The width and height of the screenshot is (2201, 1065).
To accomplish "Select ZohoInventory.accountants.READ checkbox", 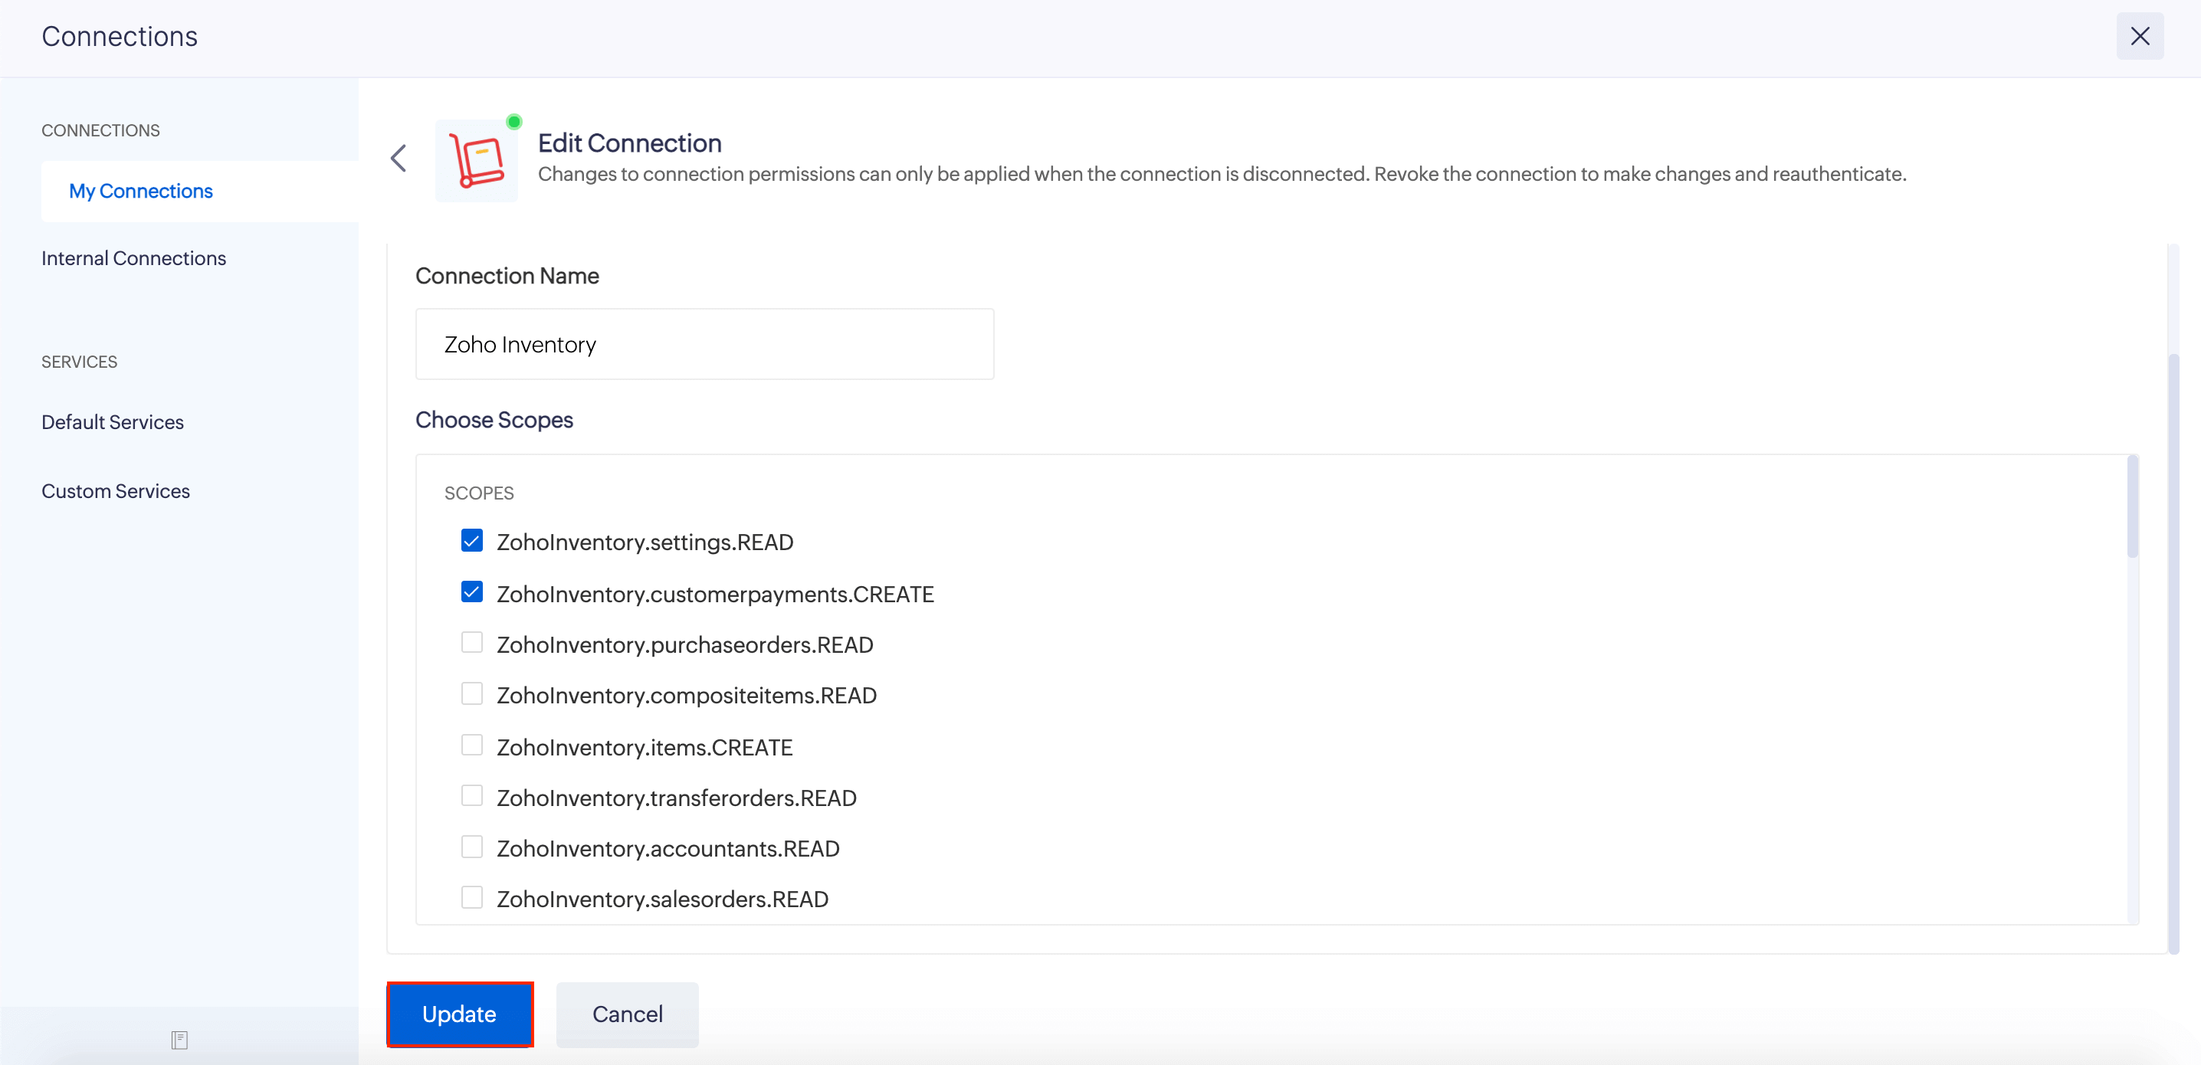I will [x=471, y=847].
